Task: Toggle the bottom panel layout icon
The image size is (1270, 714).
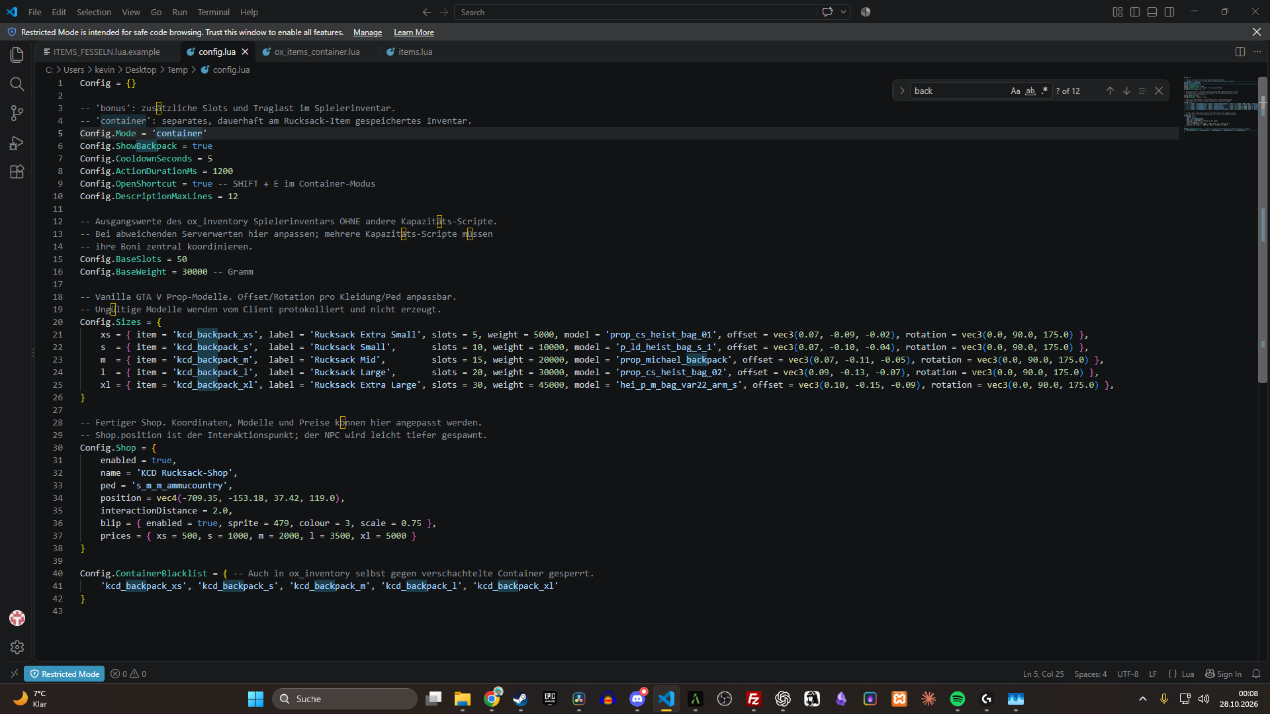Action: point(1152,12)
